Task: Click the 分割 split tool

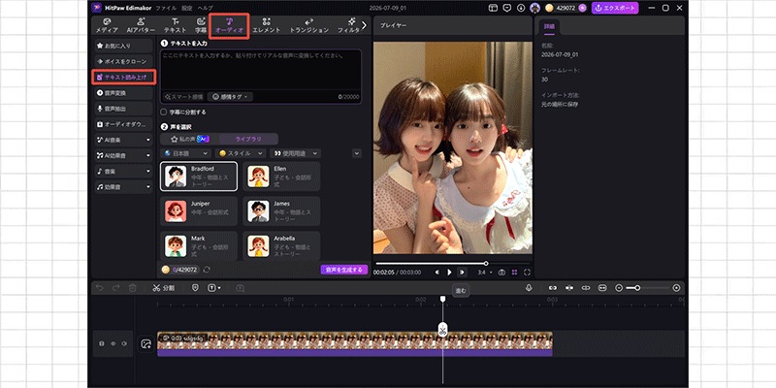Action: click(163, 287)
